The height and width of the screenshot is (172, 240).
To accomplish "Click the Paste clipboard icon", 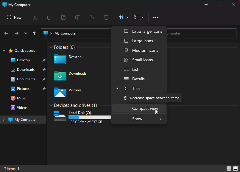I will tap(63, 17).
